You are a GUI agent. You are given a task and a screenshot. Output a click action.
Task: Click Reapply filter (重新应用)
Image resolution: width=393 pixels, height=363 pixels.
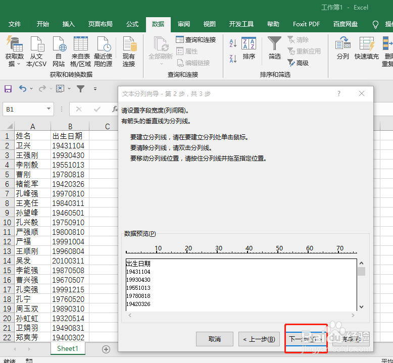304,51
